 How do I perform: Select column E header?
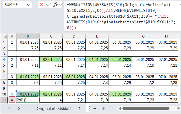pyautogui.click(x=97, y=36)
